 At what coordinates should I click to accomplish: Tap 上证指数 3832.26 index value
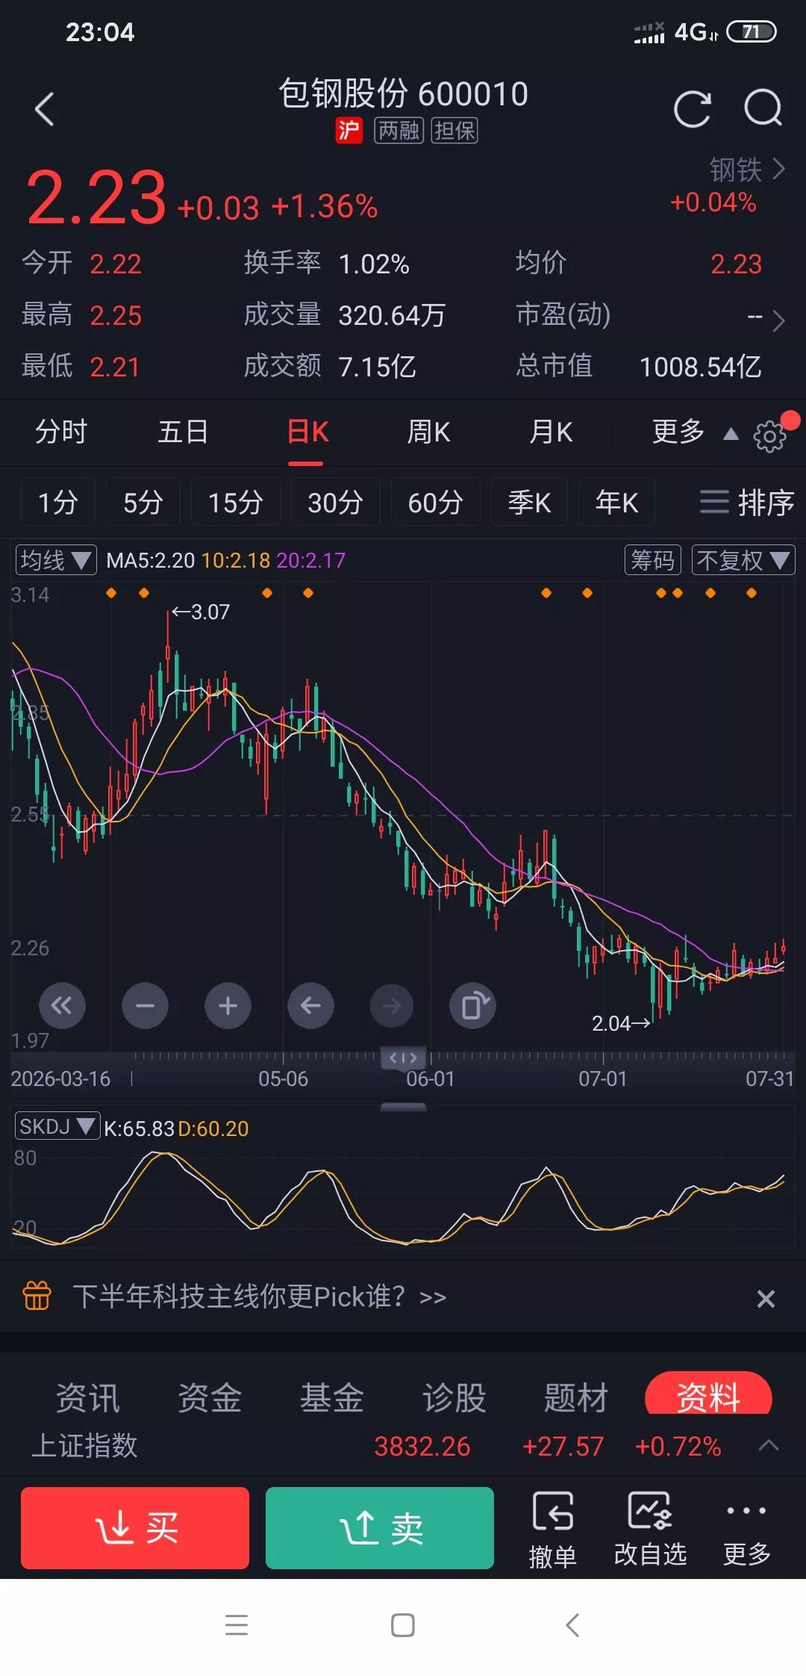pyautogui.click(x=422, y=1447)
